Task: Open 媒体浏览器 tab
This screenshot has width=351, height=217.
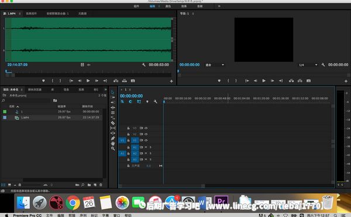Action: click(35, 89)
